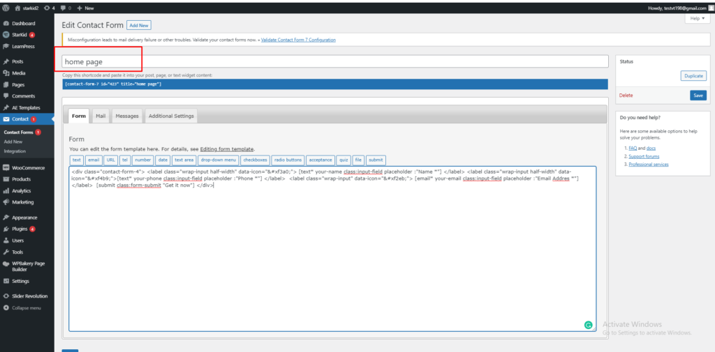
Task: Click the Appearance paintbrush icon
Action: [6, 217]
